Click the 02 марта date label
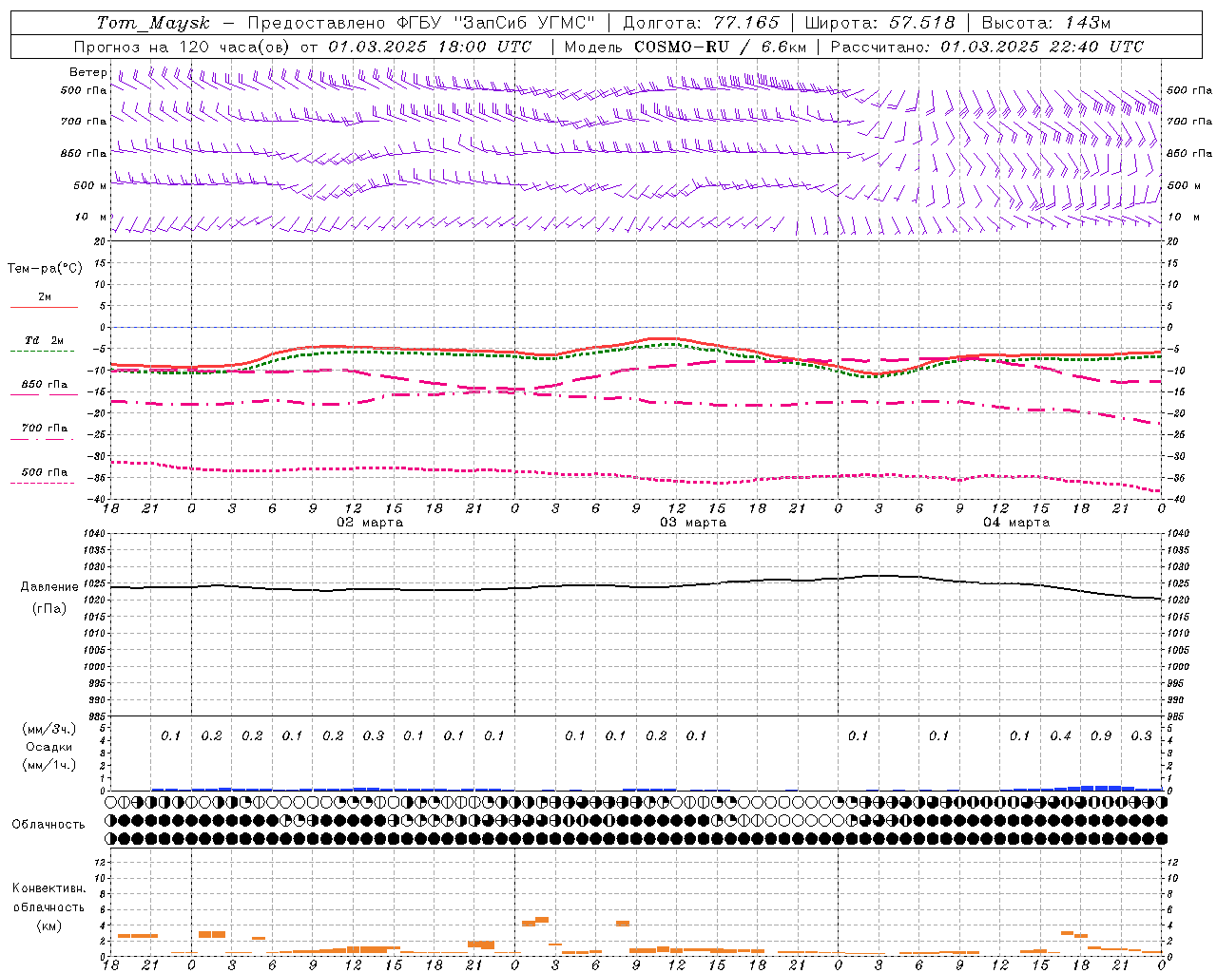 (371, 523)
